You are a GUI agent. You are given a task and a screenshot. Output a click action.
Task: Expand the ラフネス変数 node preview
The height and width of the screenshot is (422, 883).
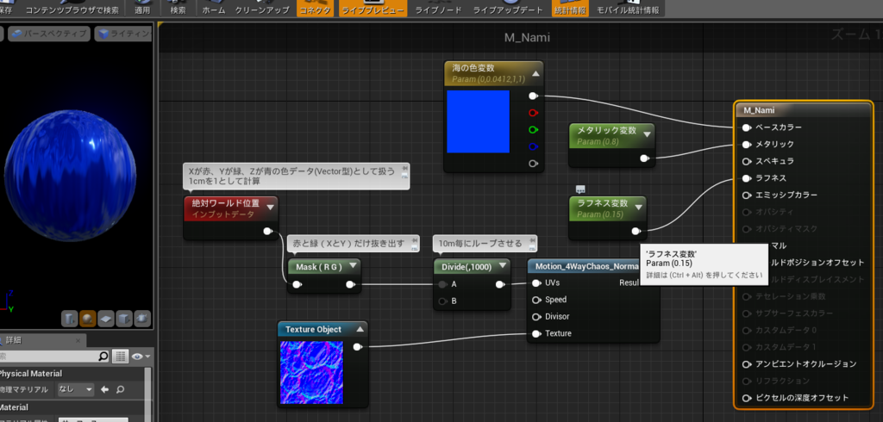click(639, 207)
